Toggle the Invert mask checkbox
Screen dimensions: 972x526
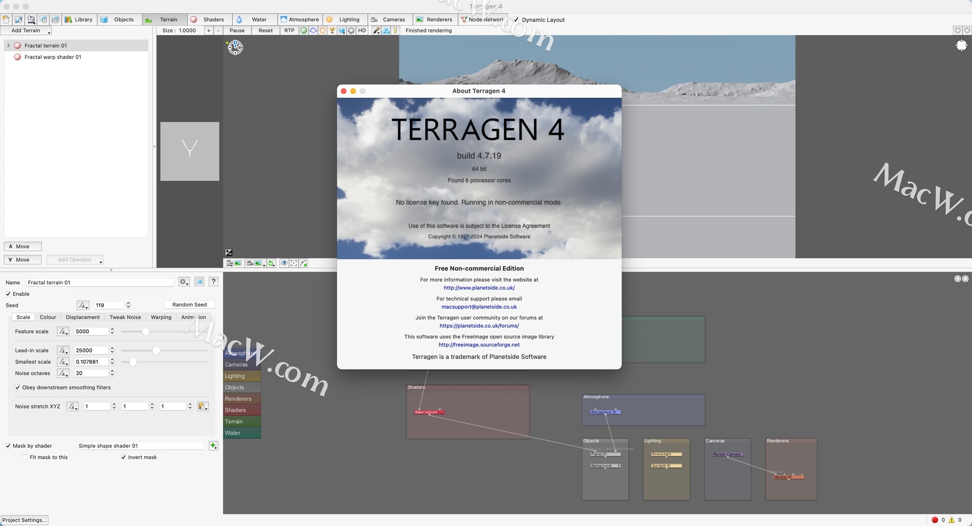124,457
